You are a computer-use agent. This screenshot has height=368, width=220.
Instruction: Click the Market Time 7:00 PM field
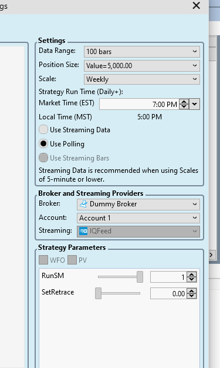pyautogui.click(x=139, y=104)
